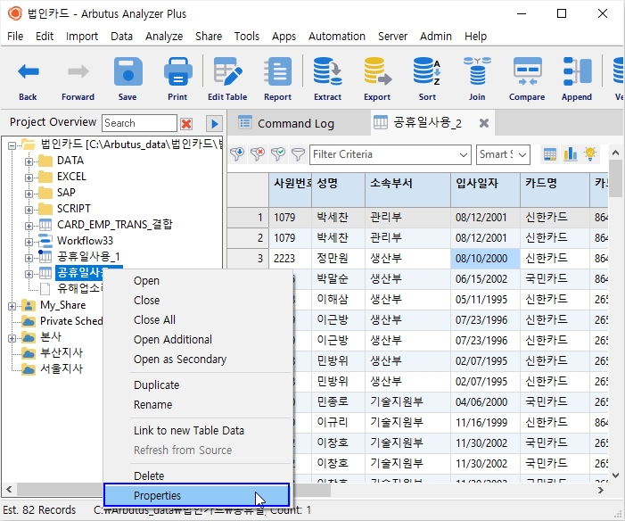Image resolution: width=625 pixels, height=521 pixels.
Task: Expand the My_Share node
Action: coord(12,306)
